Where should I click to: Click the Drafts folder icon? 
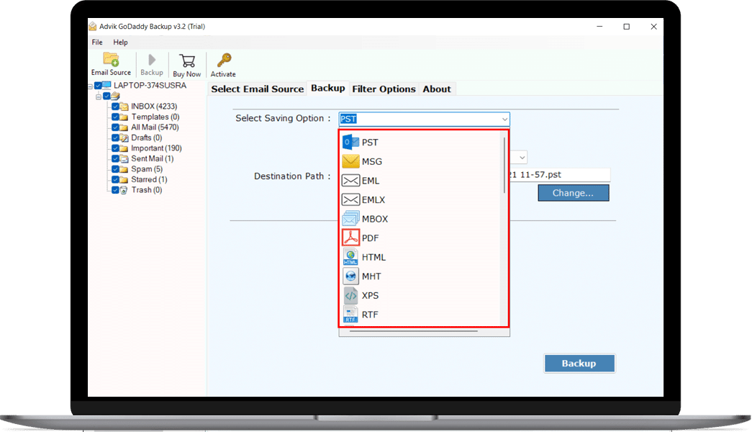(124, 138)
